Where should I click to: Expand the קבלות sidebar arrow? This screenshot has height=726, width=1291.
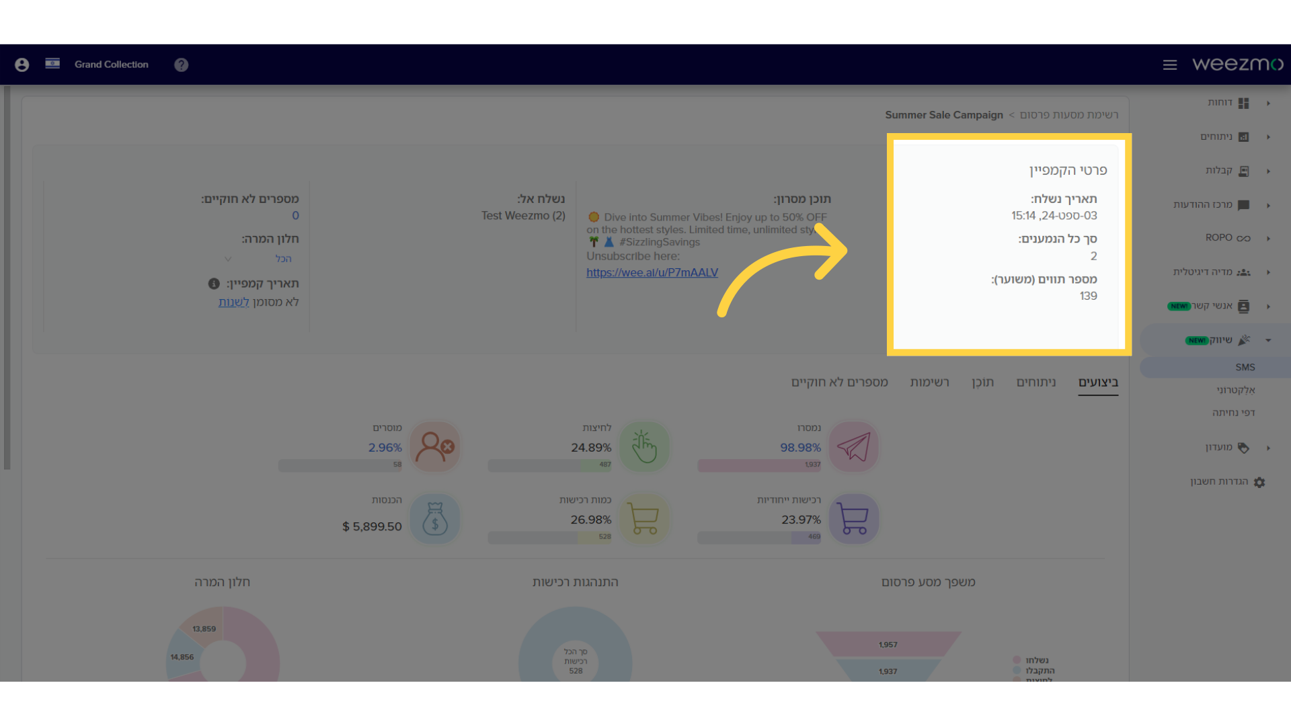tap(1269, 171)
